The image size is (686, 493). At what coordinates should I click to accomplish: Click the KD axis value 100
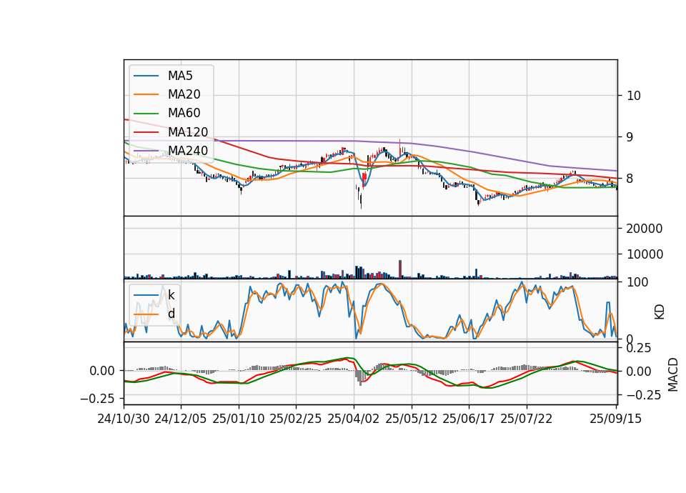click(637, 282)
